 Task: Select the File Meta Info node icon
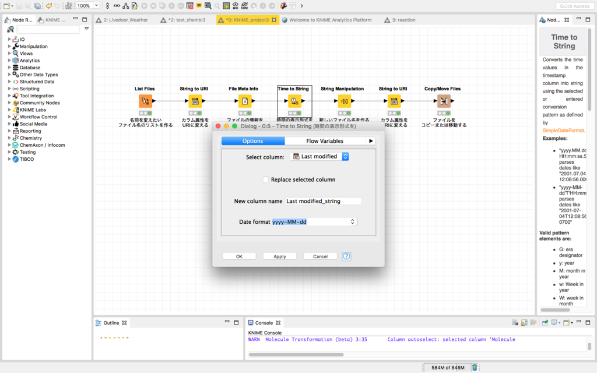245,101
